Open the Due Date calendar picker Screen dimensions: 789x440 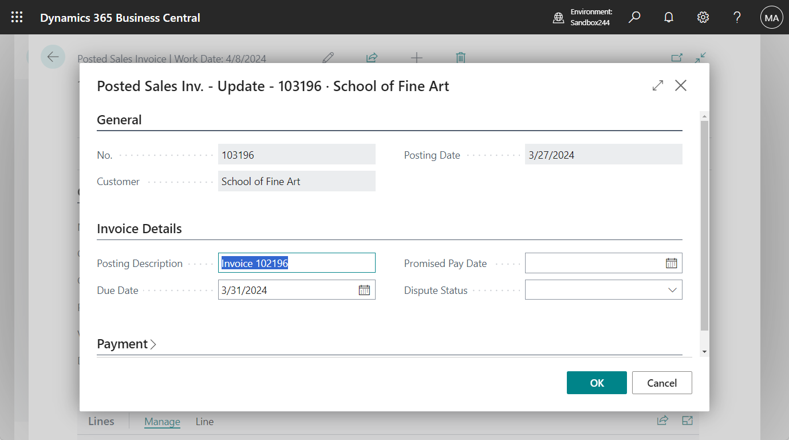[364, 289]
